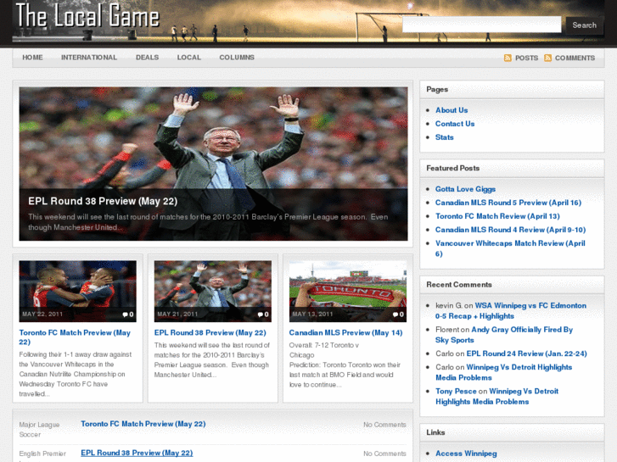Open EPL Round 24 Review comment link
The height and width of the screenshot is (462, 617).
(x=526, y=353)
